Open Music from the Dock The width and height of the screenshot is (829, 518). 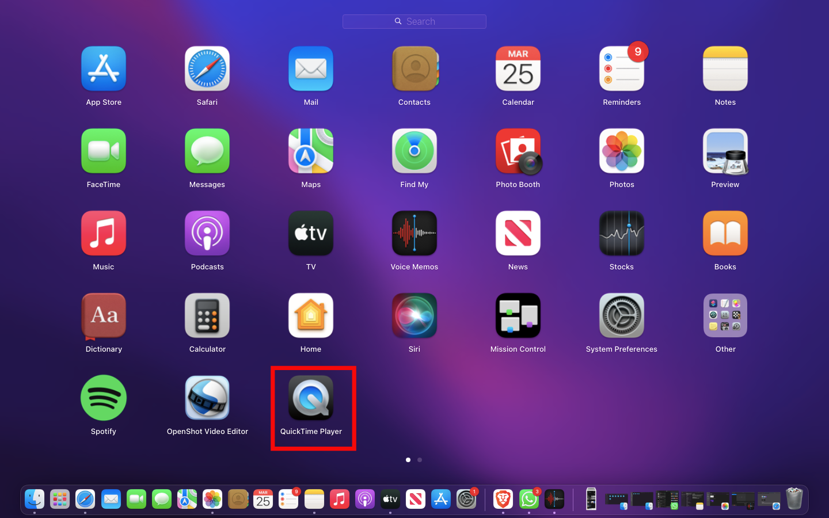(340, 499)
